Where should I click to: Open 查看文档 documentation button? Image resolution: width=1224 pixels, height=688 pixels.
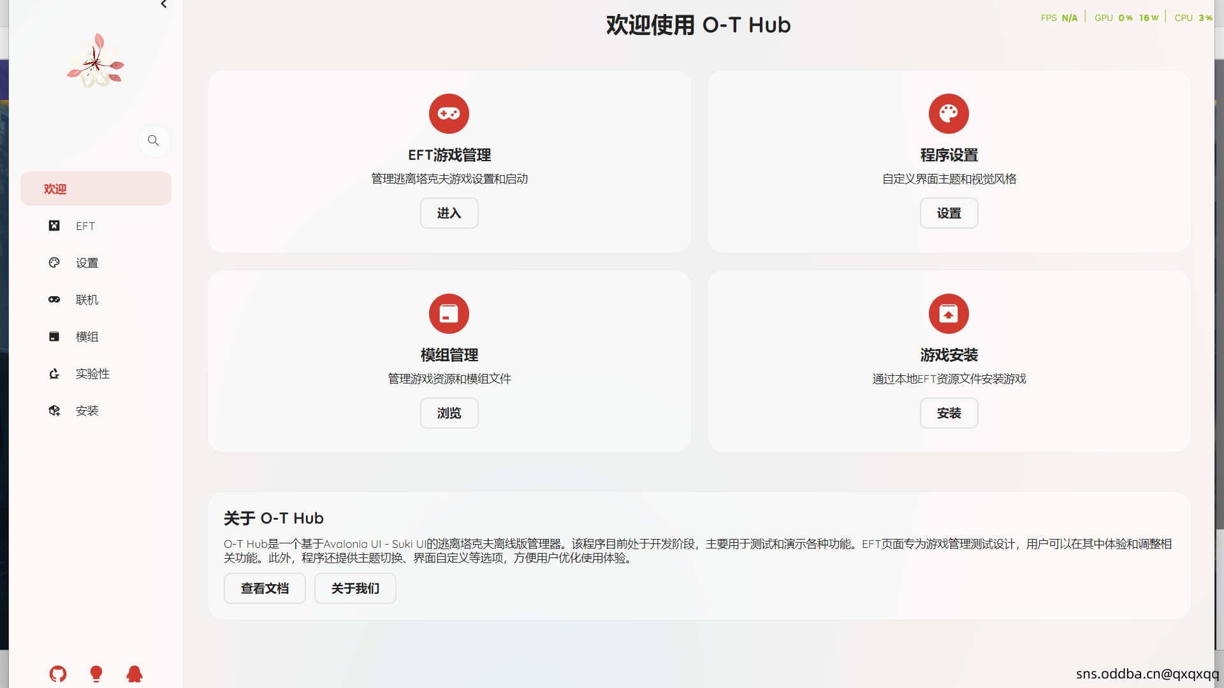click(265, 589)
